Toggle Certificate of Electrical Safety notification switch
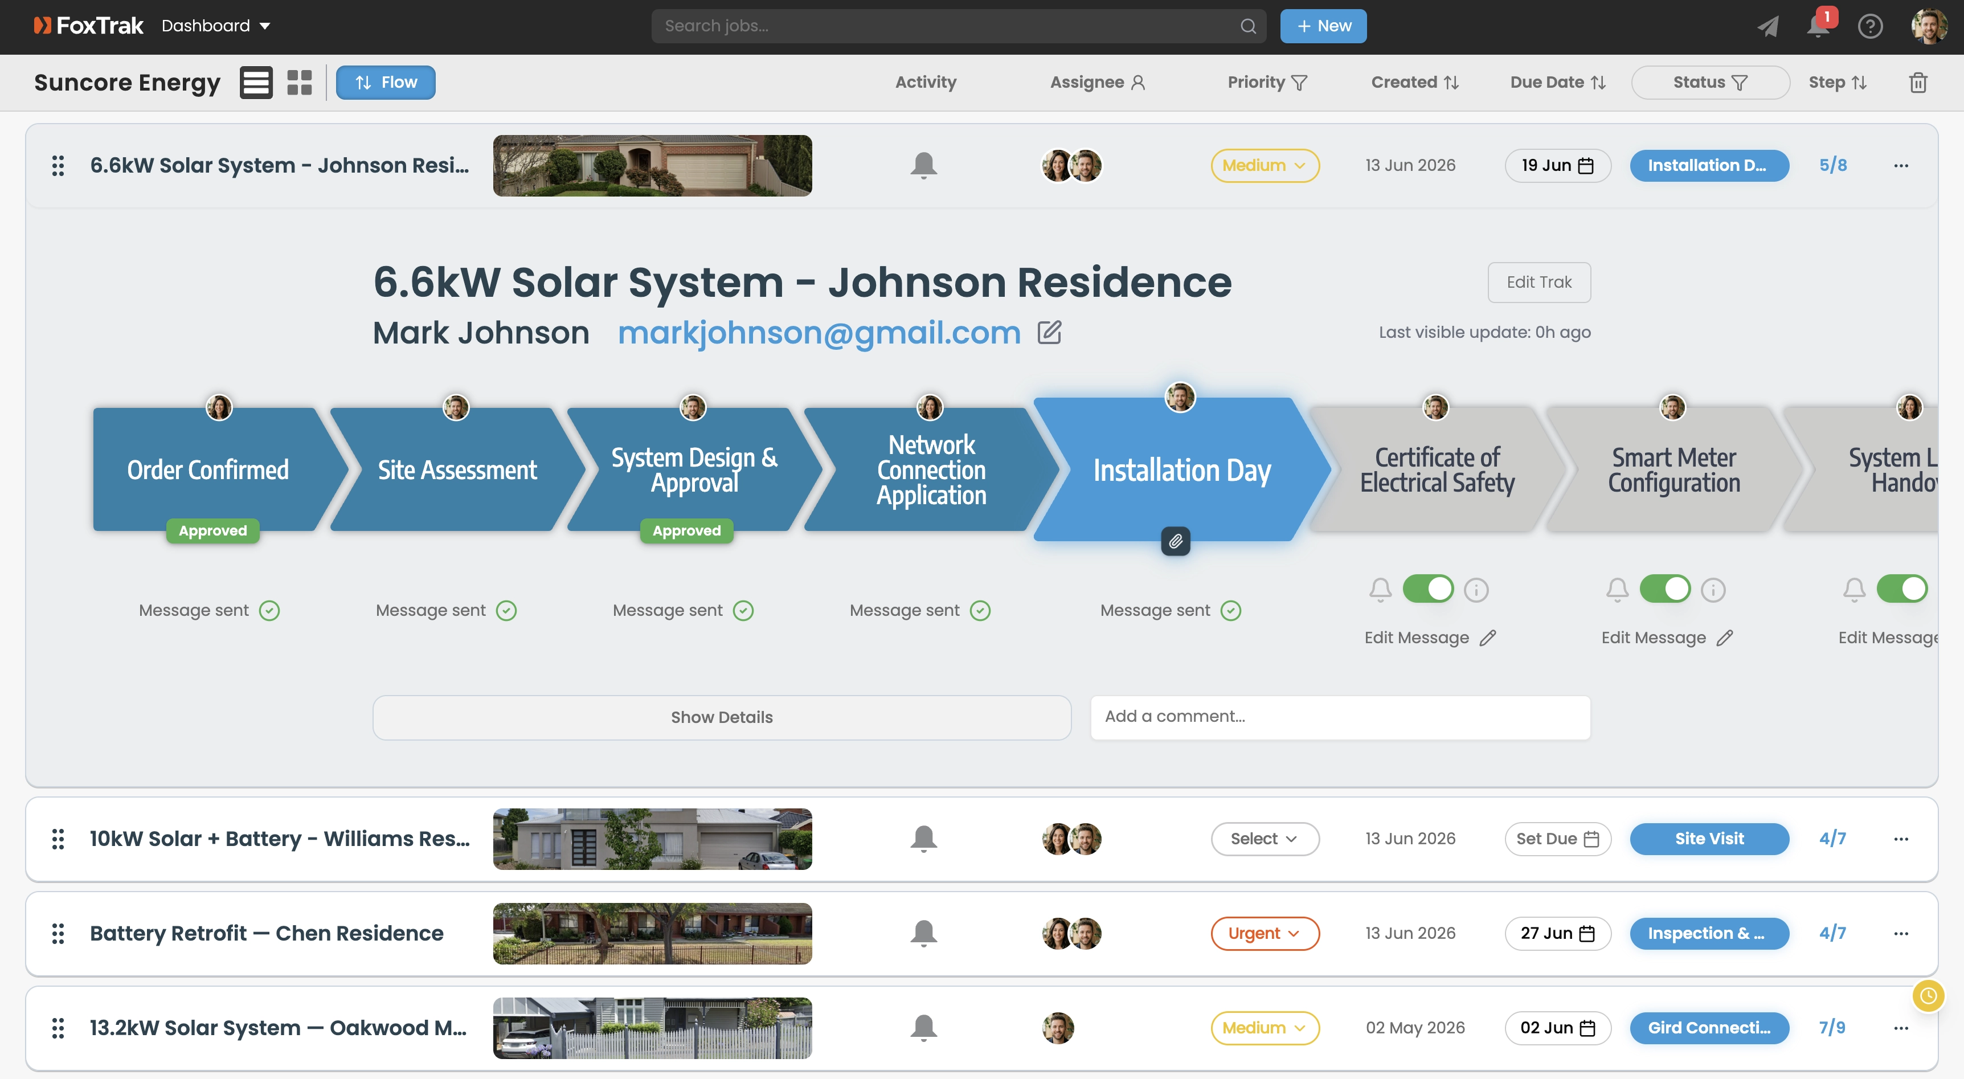This screenshot has height=1079, width=1964. 1428,588
